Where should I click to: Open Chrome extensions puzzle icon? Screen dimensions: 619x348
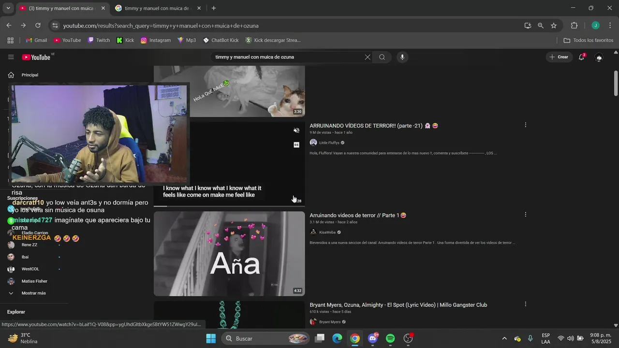pos(575,26)
